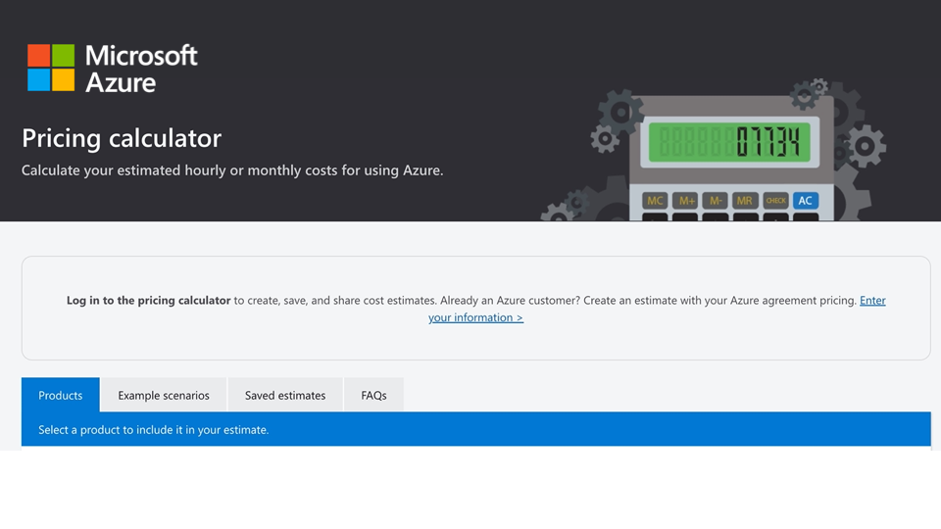941x529 pixels.
Task: Click 'Calculate your estimated hourly or monthly costs' subtitle
Action: pos(232,170)
